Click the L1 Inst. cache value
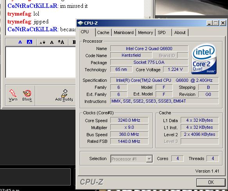Screen dimensions: 228x191 tap(199, 127)
